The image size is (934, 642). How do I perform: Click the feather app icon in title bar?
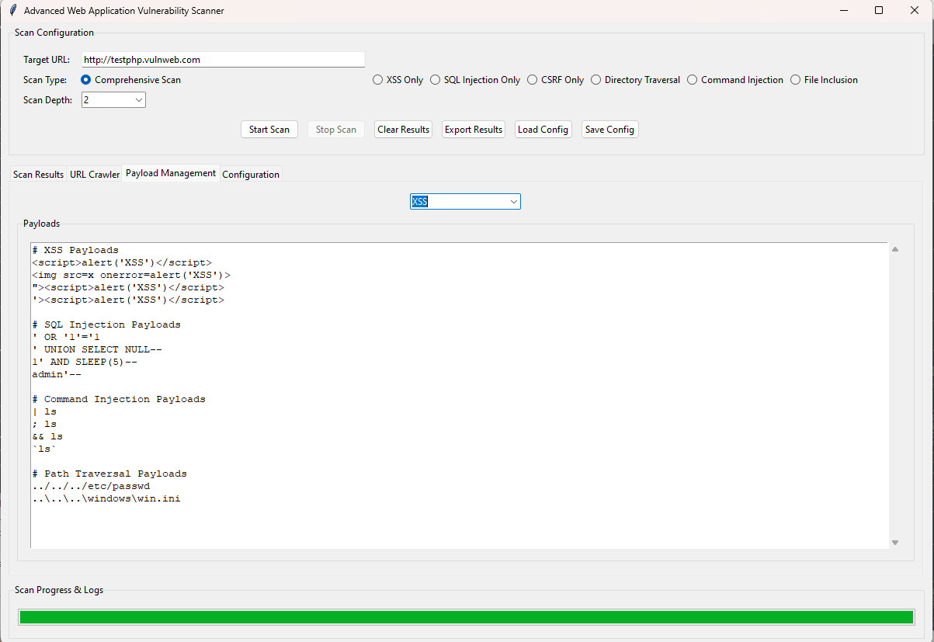click(13, 11)
